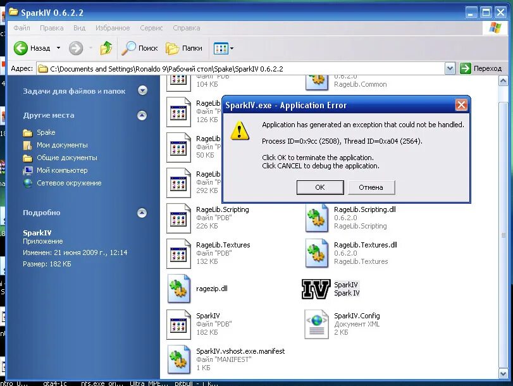Select the RageLib.Scripting PDB file icon

tap(178, 218)
